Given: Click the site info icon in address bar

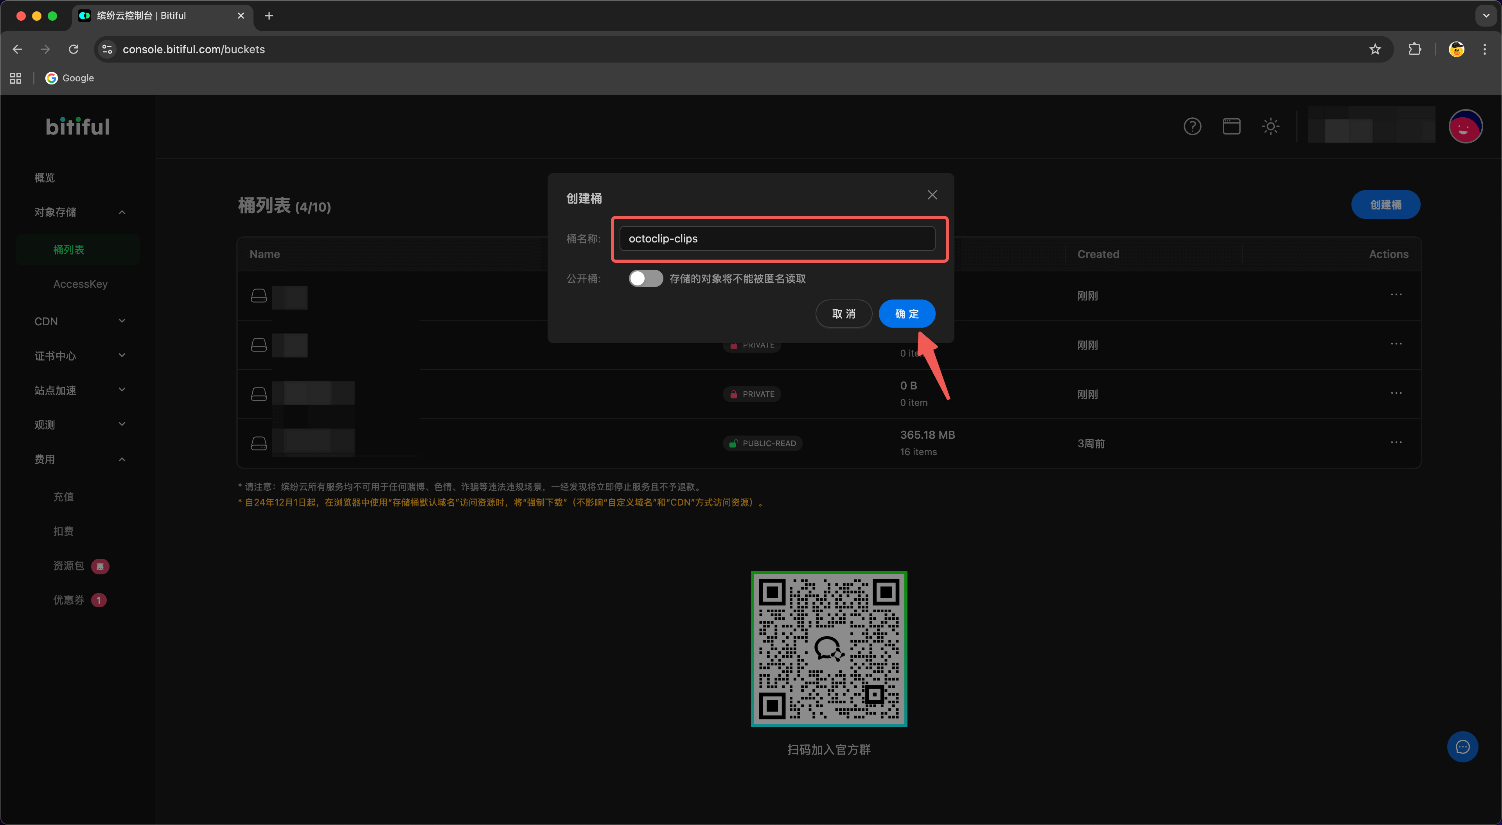Looking at the screenshot, I should [107, 49].
